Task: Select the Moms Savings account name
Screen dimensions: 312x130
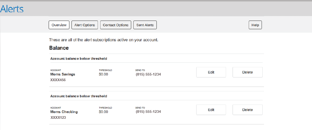Action: tap(63, 75)
